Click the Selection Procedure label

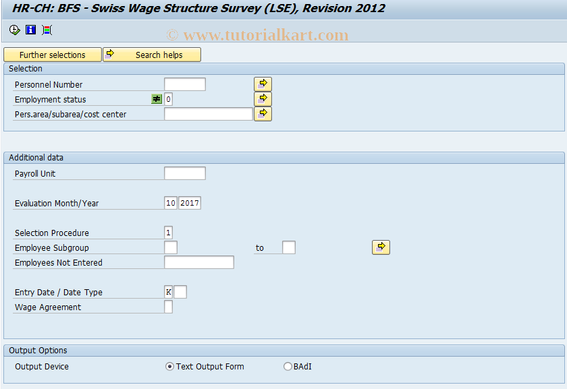click(52, 233)
